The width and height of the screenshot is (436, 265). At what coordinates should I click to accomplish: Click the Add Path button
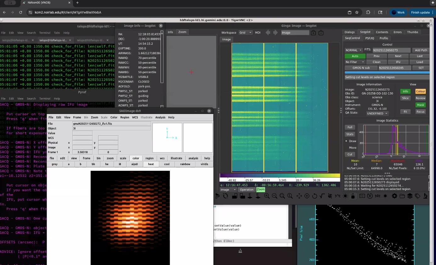pos(421,50)
